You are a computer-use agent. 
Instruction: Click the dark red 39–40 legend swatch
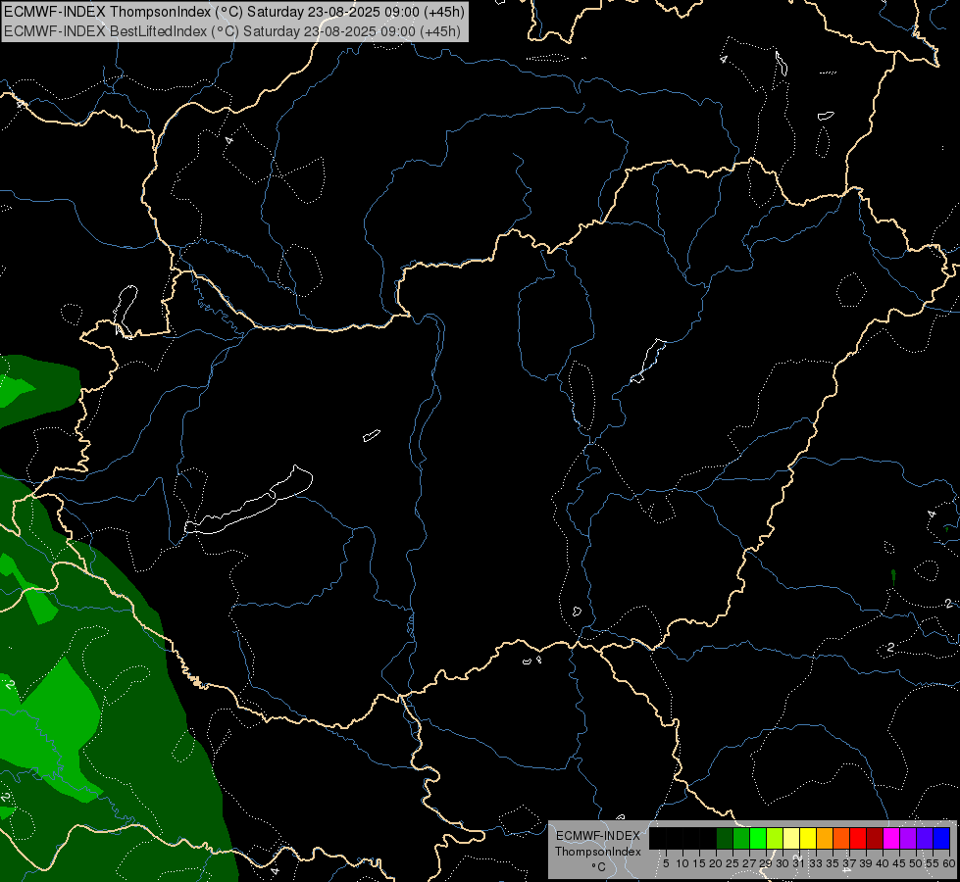[x=875, y=838]
